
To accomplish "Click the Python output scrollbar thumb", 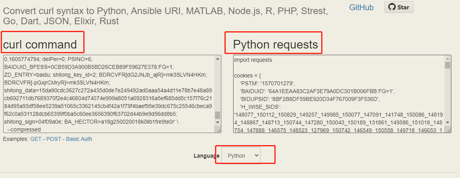I will tap(447, 65).
